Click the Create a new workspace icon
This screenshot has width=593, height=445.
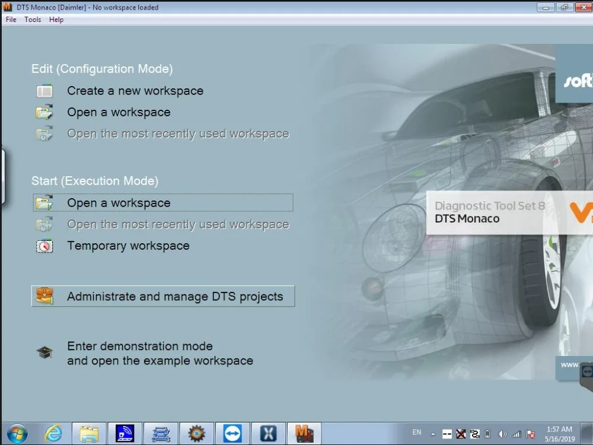[44, 91]
